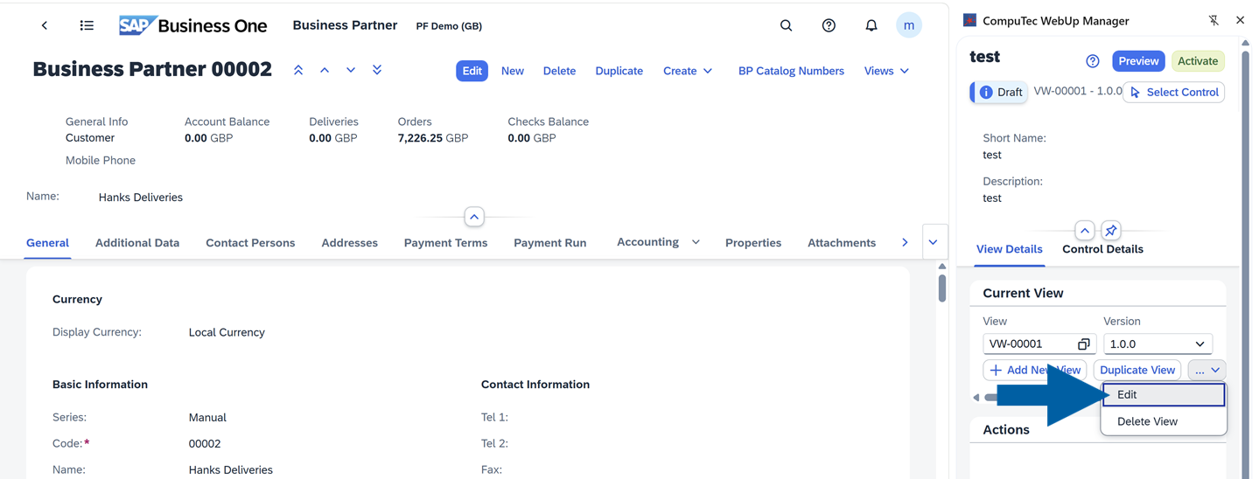Choose Delete View from the menu
This screenshot has width=1259, height=479.
[1147, 421]
